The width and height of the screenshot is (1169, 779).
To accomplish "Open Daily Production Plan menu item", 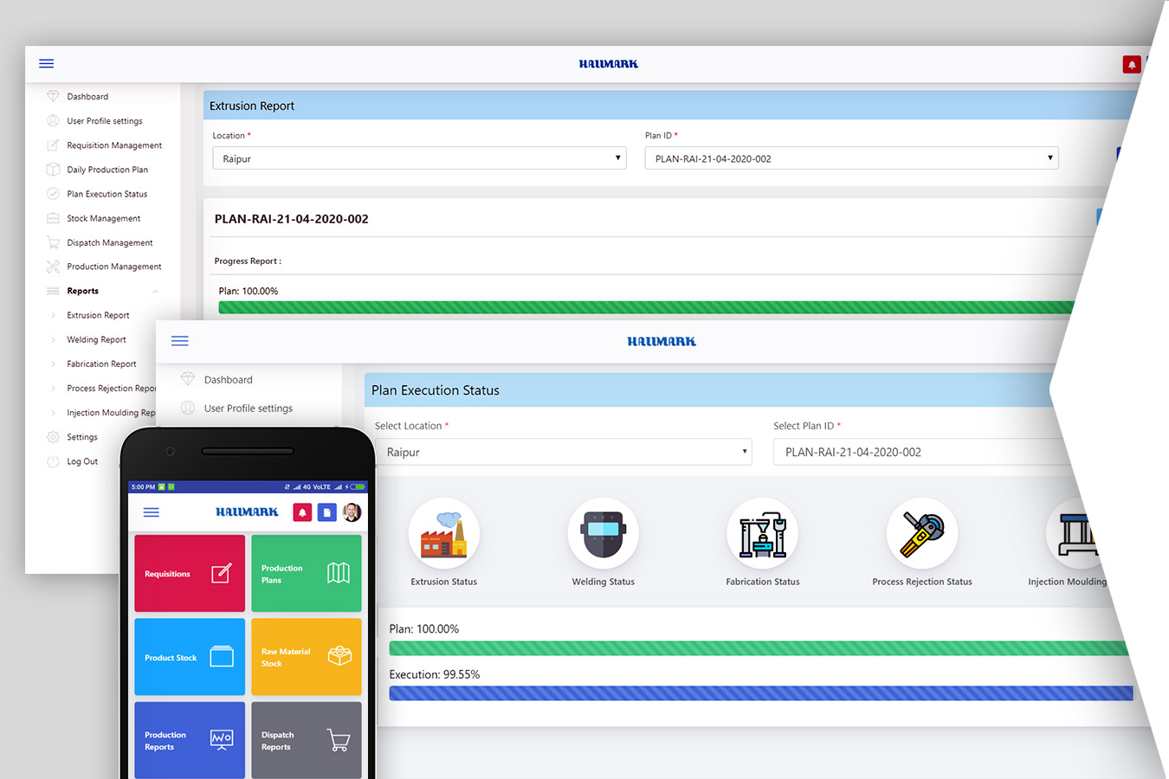I will (x=107, y=169).
